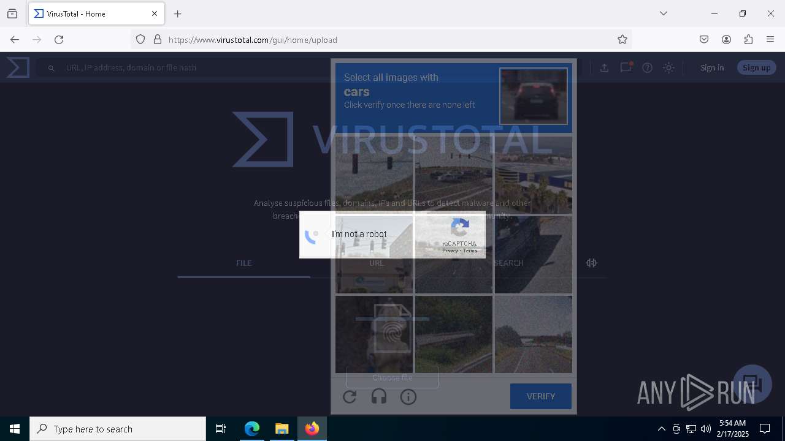The image size is (785, 441).
Task: View site security lock information
Action: click(x=158, y=40)
